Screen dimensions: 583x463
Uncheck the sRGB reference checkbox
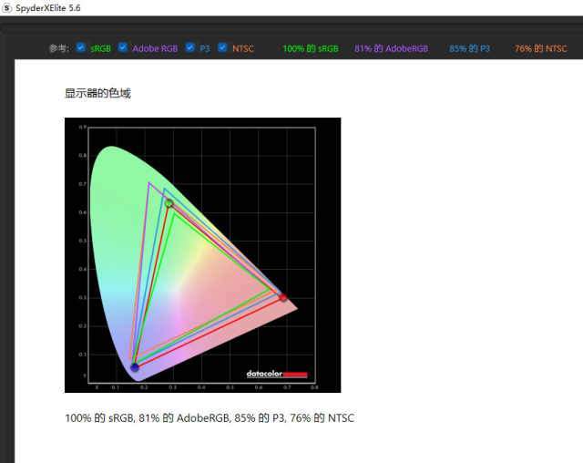pos(81,47)
